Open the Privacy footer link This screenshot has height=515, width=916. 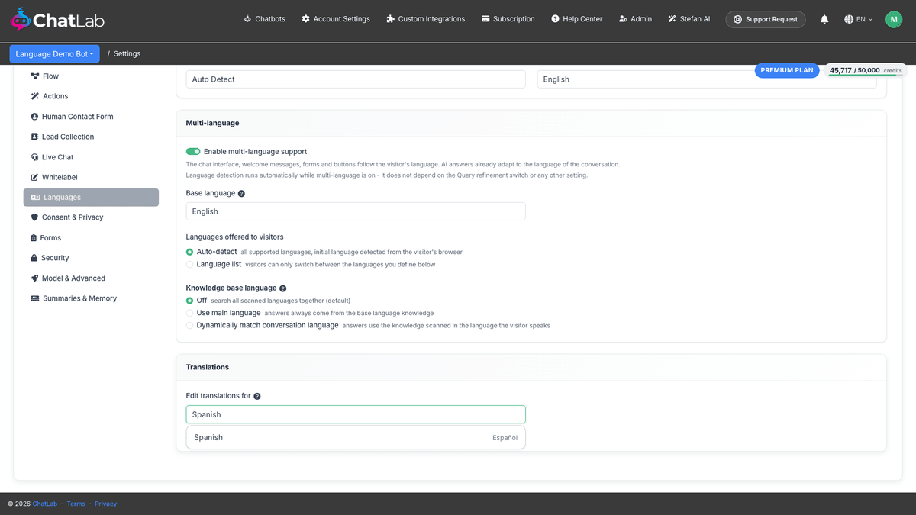[106, 504]
